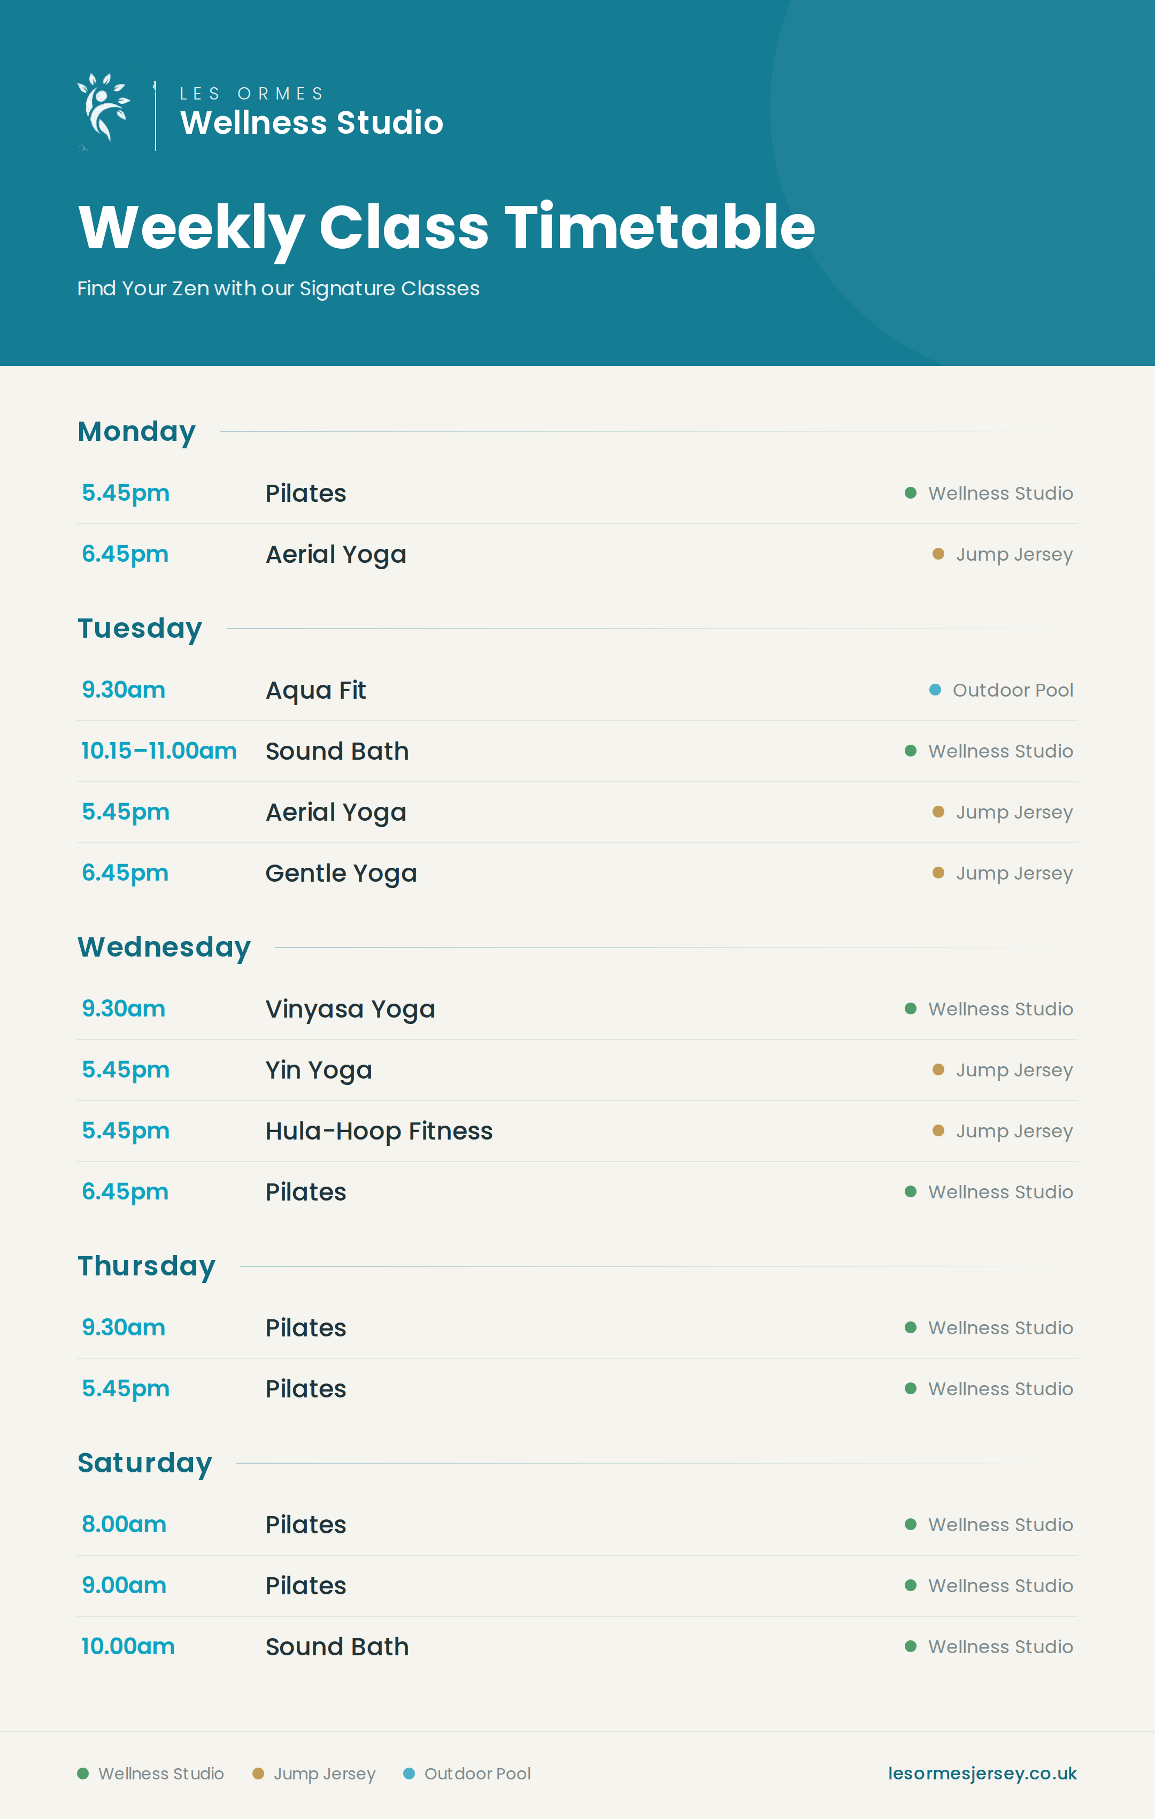This screenshot has height=1819, width=1155.
Task: Select the Vinyasa Yoga class entry
Action: (577, 1009)
